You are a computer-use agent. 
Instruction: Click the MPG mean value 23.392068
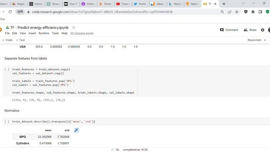45,137
